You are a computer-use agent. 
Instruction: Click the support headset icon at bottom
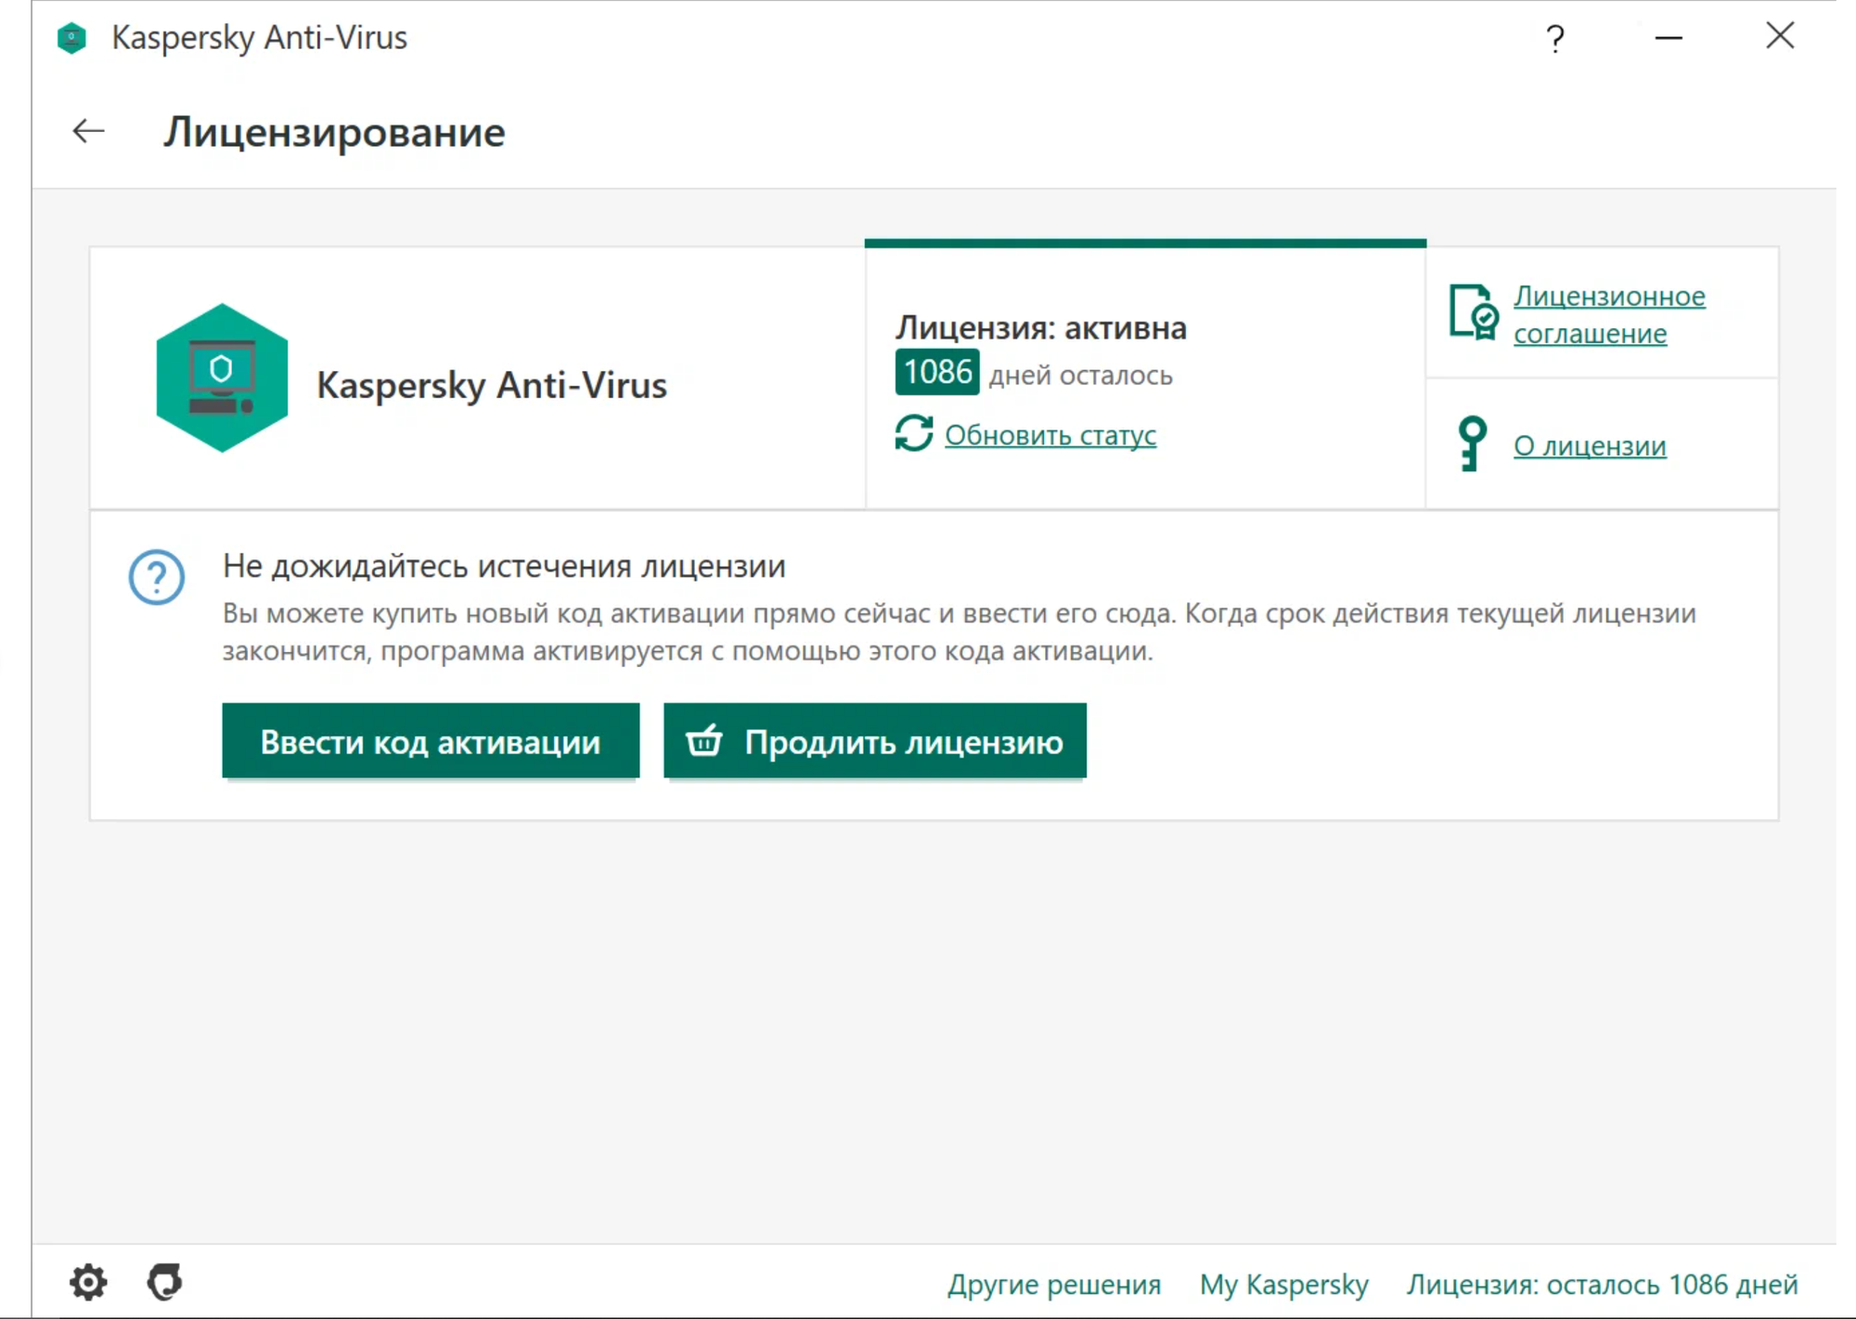click(x=165, y=1282)
